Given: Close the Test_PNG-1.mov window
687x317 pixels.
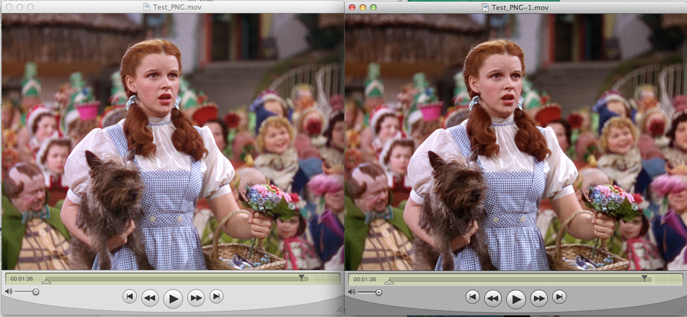Looking at the screenshot, I should (352, 7).
